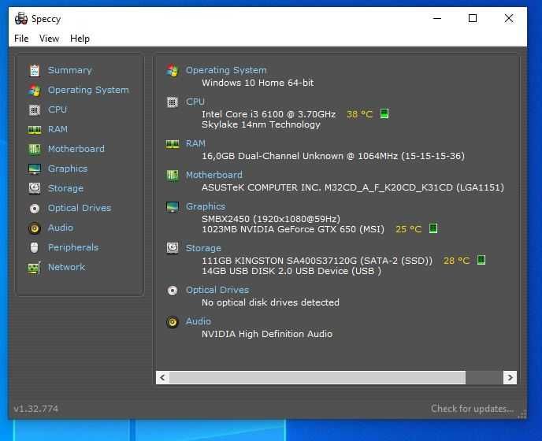Click the Audio heading link in summary
This screenshot has width=542, height=441.
pyautogui.click(x=199, y=321)
